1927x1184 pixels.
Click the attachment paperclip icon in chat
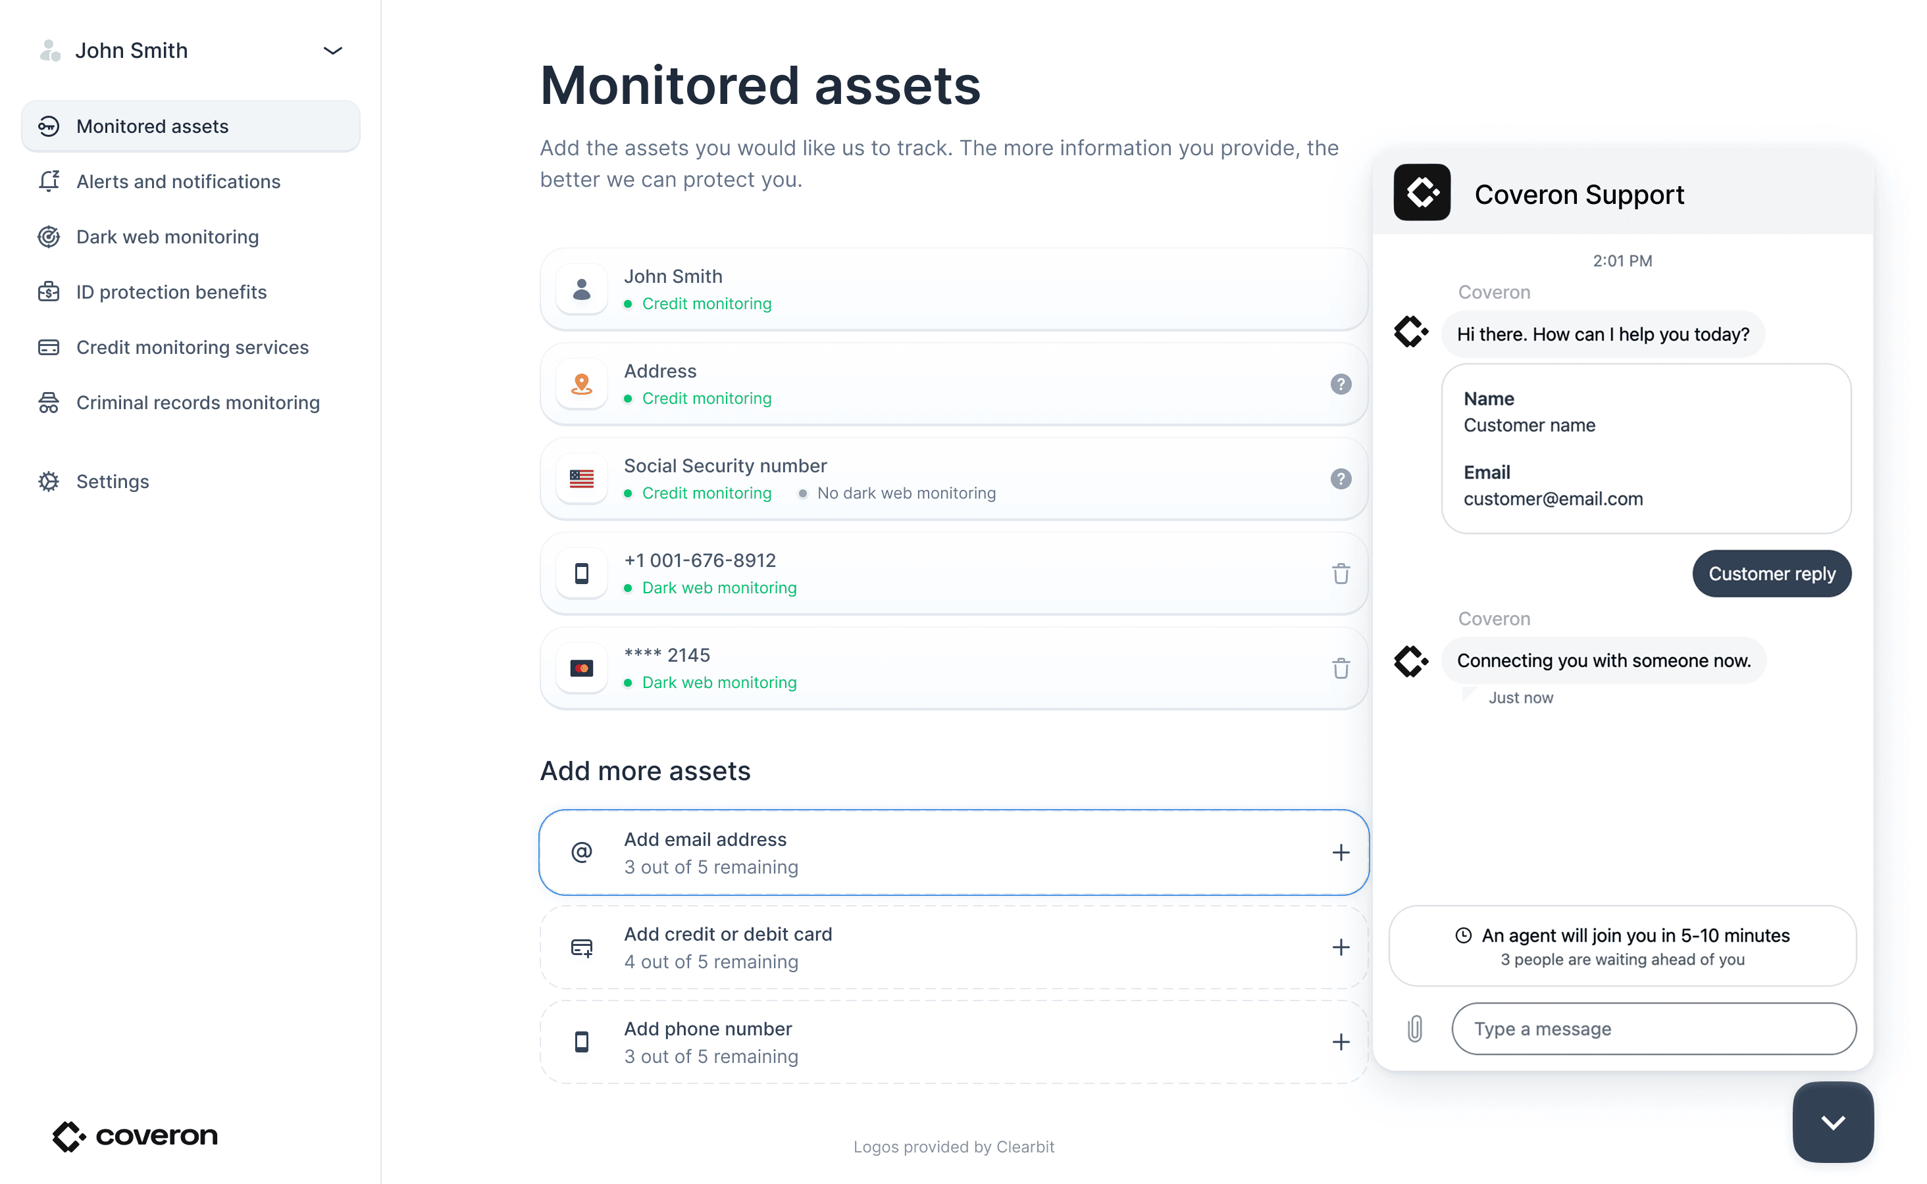click(1415, 1029)
